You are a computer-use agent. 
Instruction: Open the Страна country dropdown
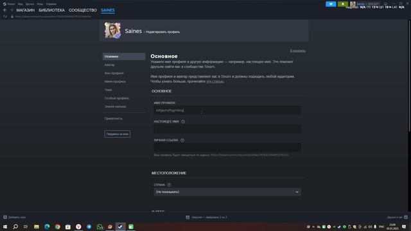227,192
